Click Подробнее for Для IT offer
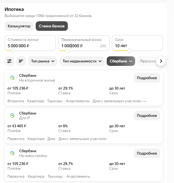 pos(147,116)
